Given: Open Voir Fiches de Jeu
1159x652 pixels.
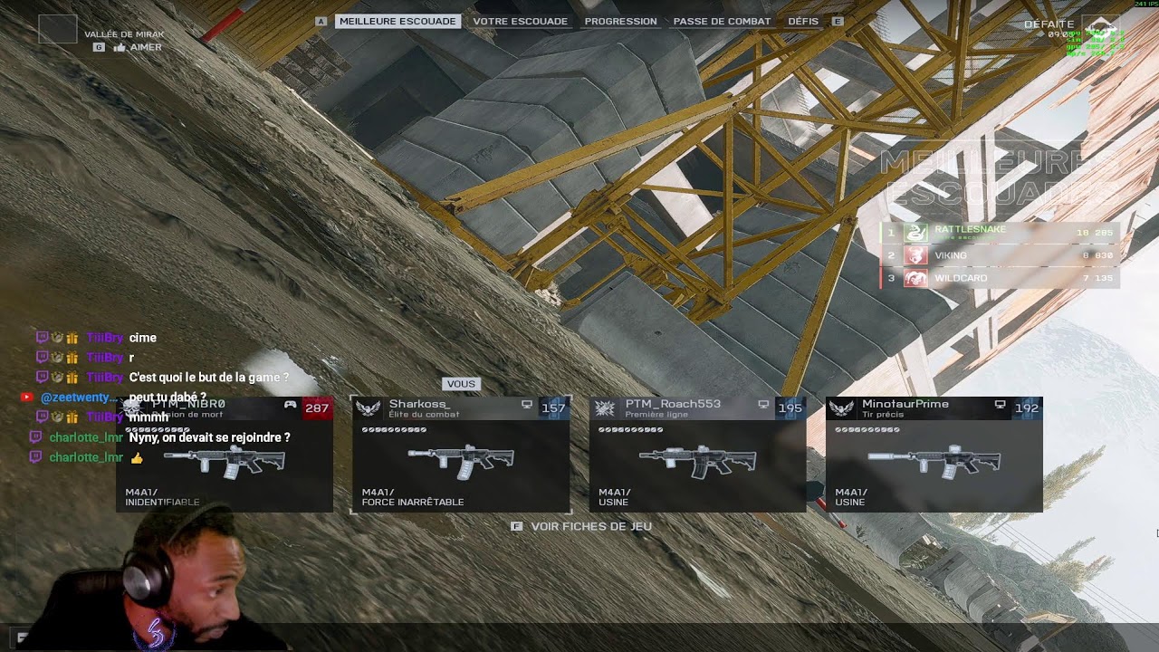Looking at the screenshot, I should click(x=591, y=526).
